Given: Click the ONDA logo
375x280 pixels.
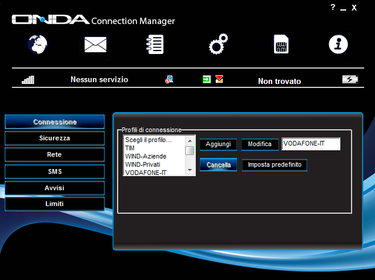Looking at the screenshot, I should 51,19.
